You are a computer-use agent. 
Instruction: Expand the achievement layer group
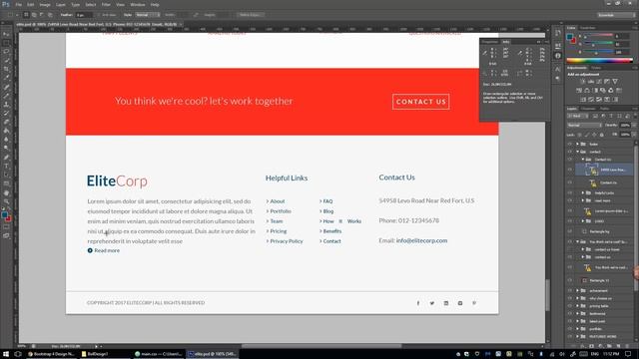coord(577,290)
